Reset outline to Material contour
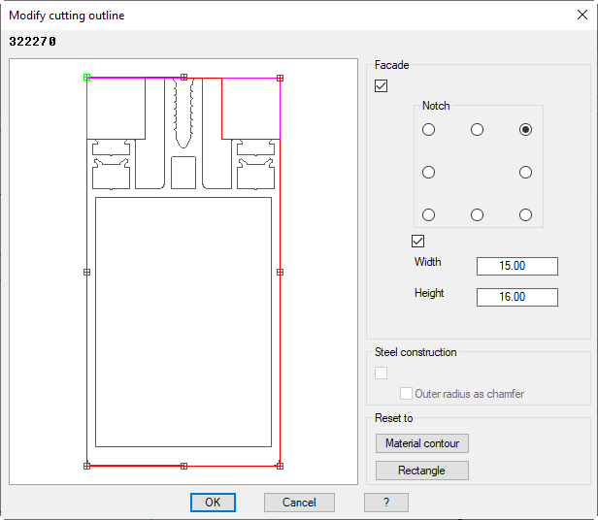This screenshot has width=598, height=520. click(x=422, y=443)
